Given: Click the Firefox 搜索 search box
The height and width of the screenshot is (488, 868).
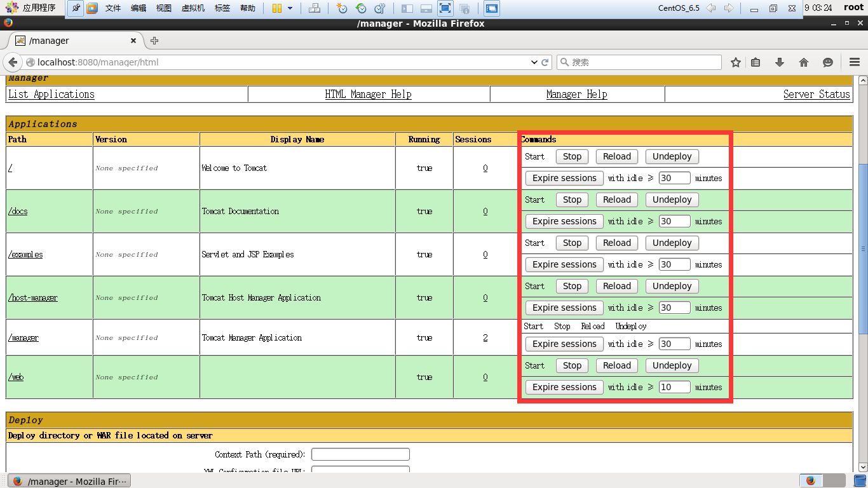Looking at the screenshot, I should (x=639, y=62).
